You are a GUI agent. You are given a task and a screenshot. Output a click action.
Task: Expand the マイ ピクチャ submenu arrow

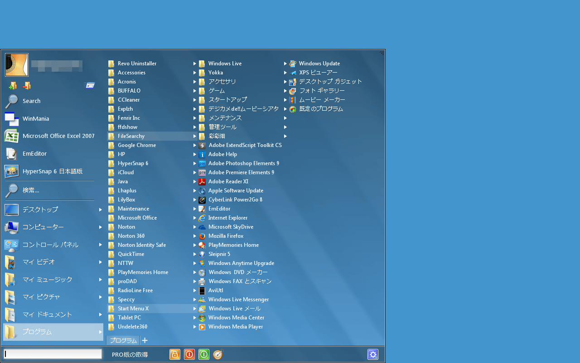(x=101, y=297)
